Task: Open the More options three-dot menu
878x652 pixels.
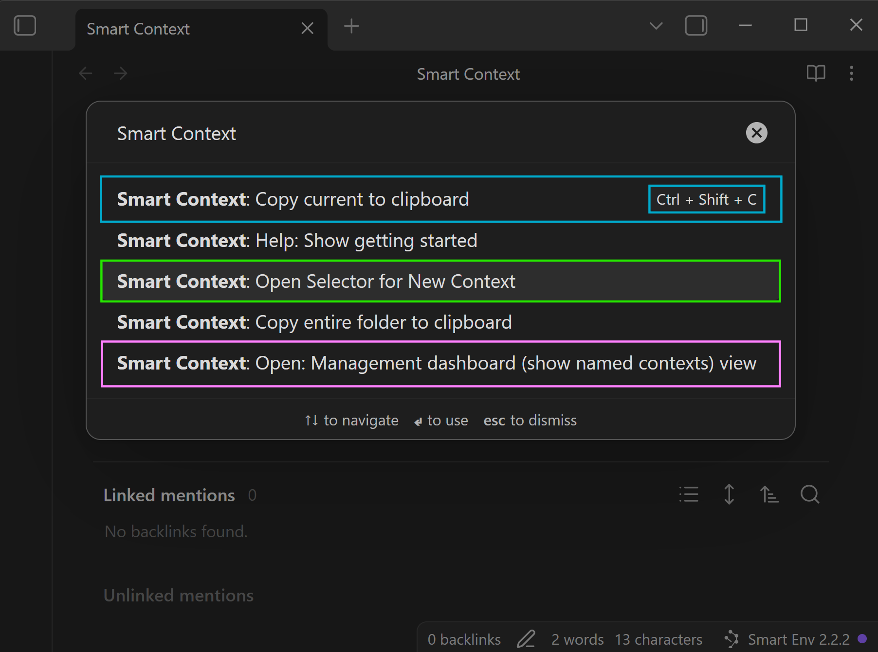Action: tap(851, 73)
